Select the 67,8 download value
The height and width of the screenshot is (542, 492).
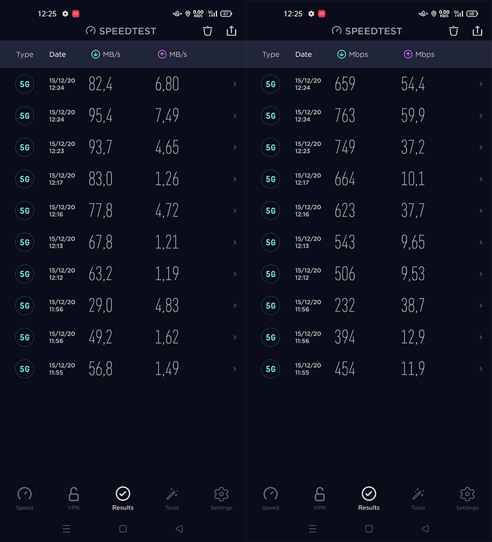100,242
